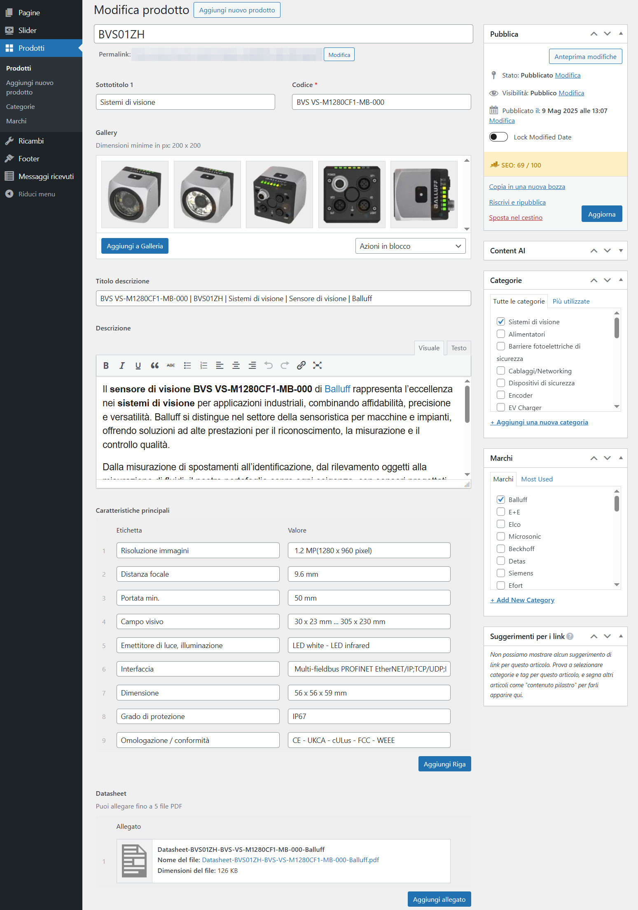Insert a blockquote in the description
The image size is (638, 910).
pyautogui.click(x=154, y=365)
